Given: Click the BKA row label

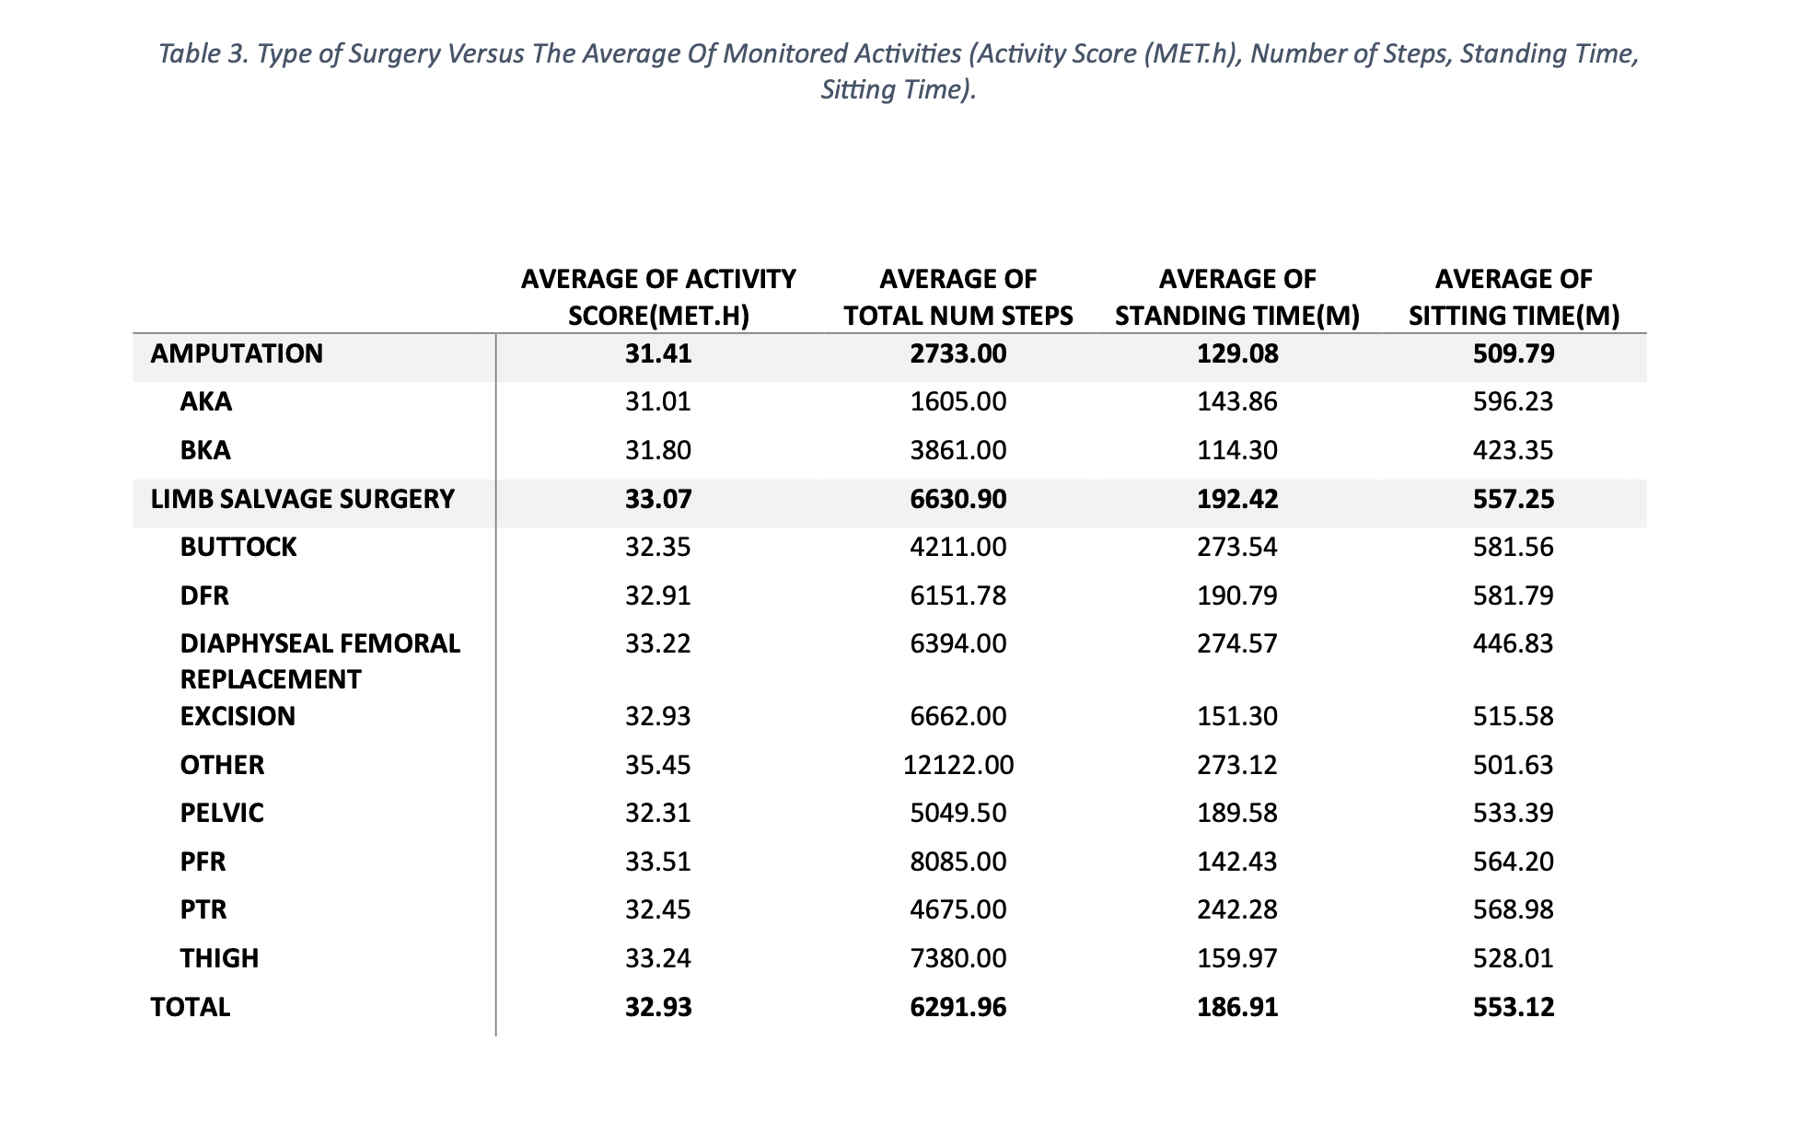Looking at the screenshot, I should [205, 450].
